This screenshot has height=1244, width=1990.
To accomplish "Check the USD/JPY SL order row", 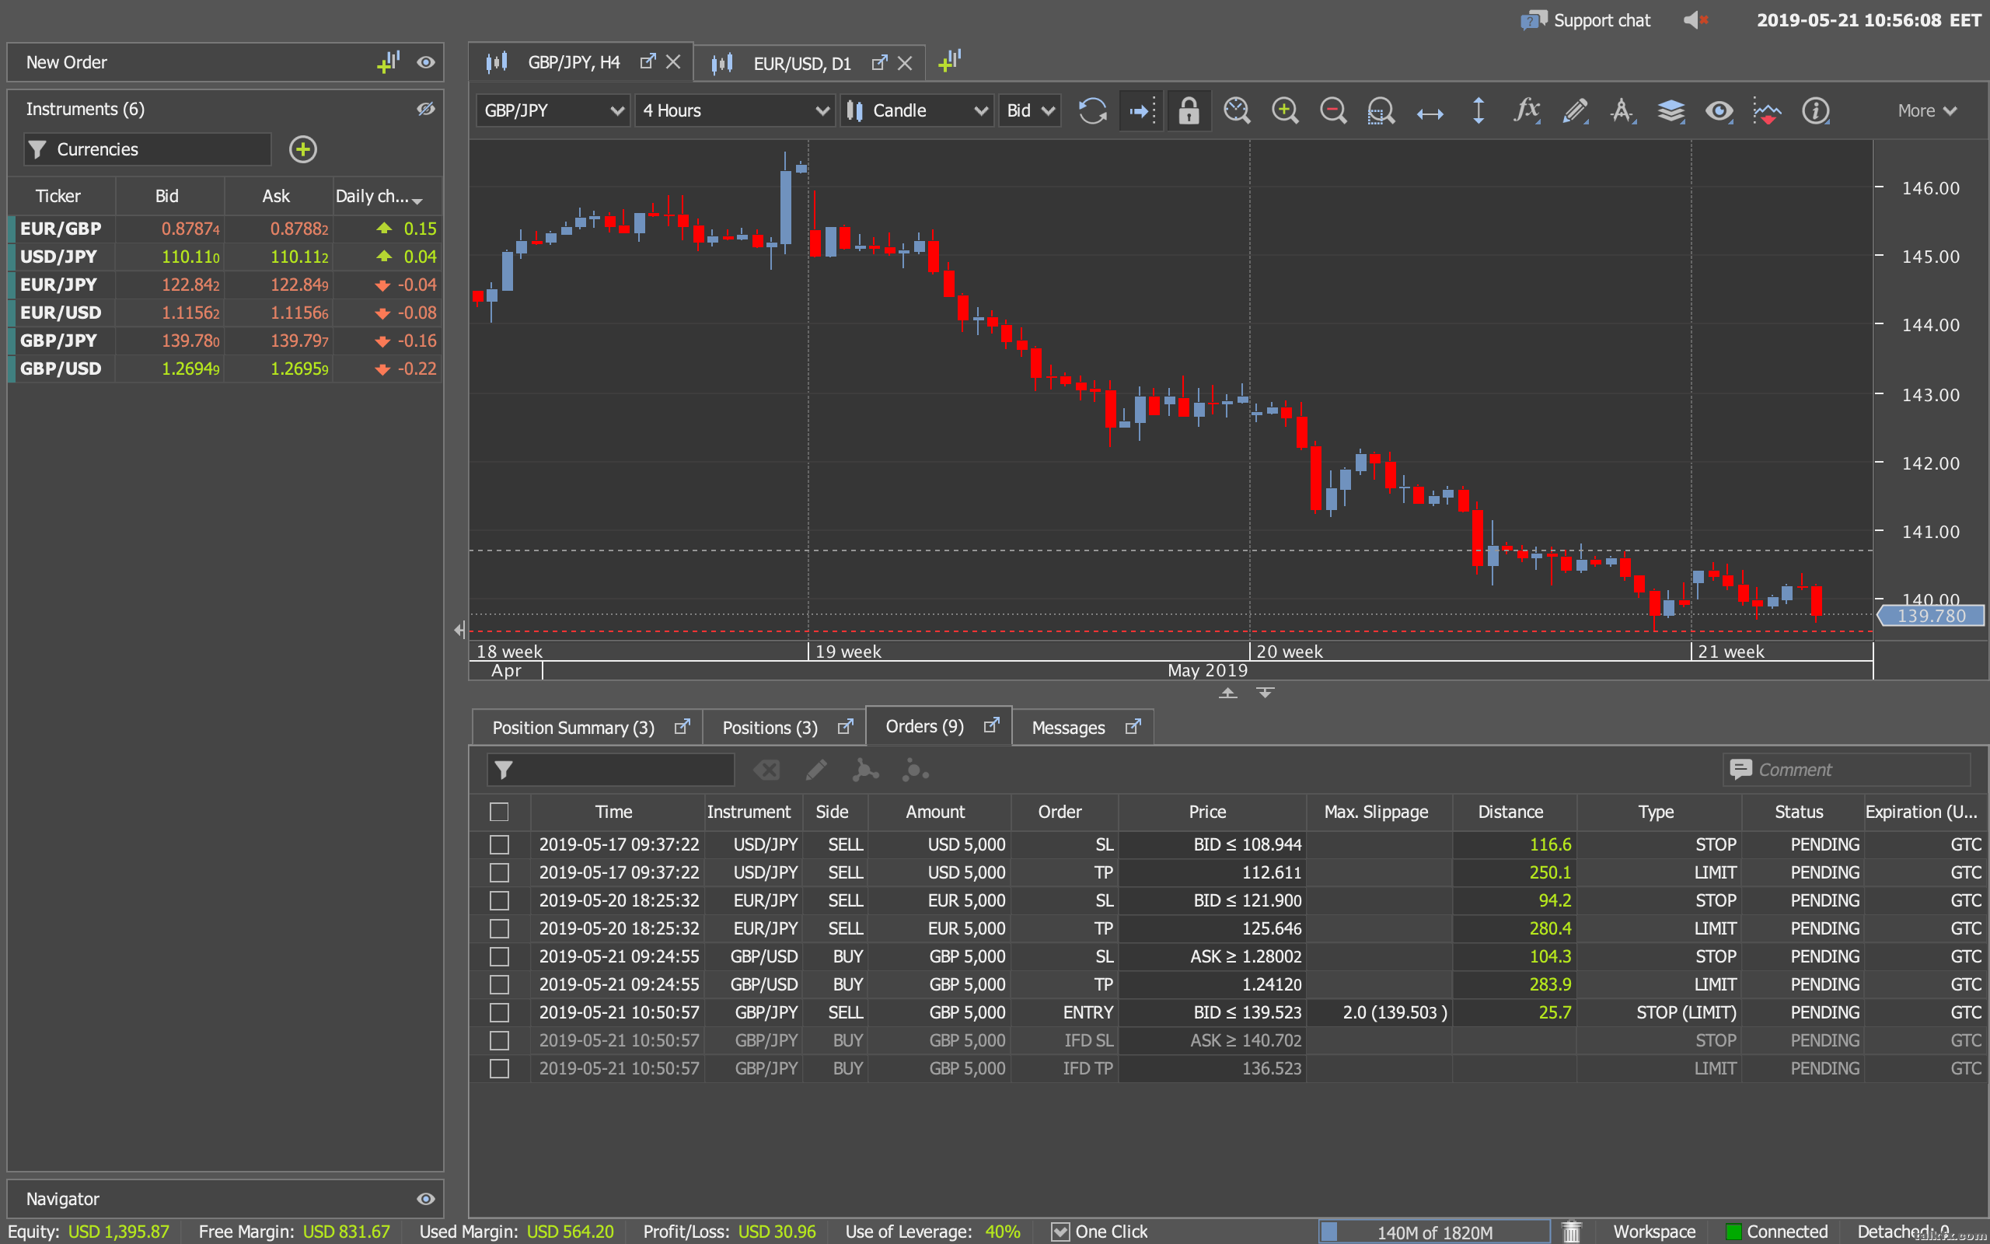I will pyautogui.click(x=499, y=844).
